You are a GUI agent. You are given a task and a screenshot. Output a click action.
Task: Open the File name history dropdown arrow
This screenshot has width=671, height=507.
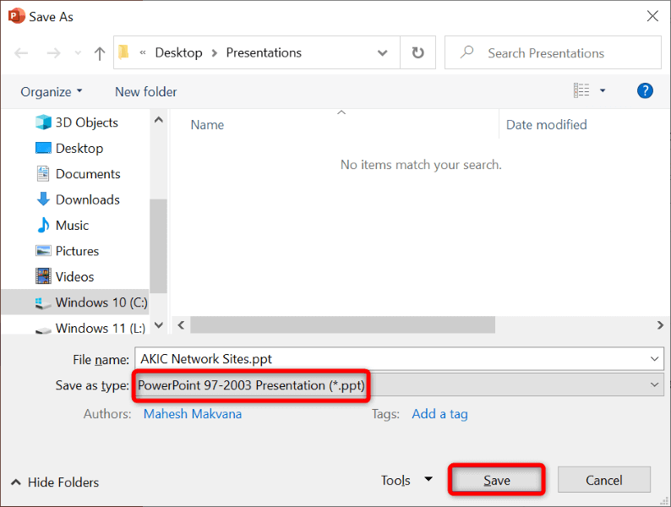tap(656, 359)
